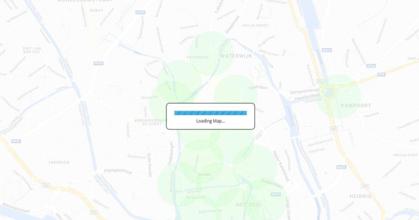Image resolution: width=419 pixels, height=220 pixels.
Task: Click the Dampoort roundabout water feature
Action: 329,93
